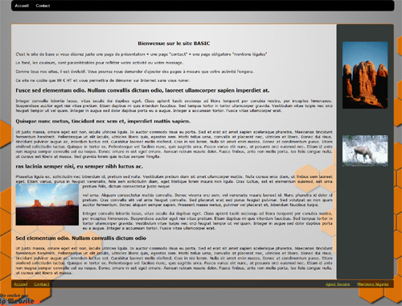View the red rock formation sidebar photo
This screenshot has height=306, width=402.
(x=365, y=75)
